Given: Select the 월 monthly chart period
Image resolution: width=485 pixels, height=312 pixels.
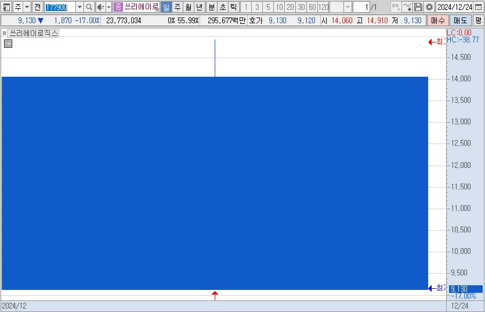Looking at the screenshot, I should pyautogui.click(x=188, y=7).
